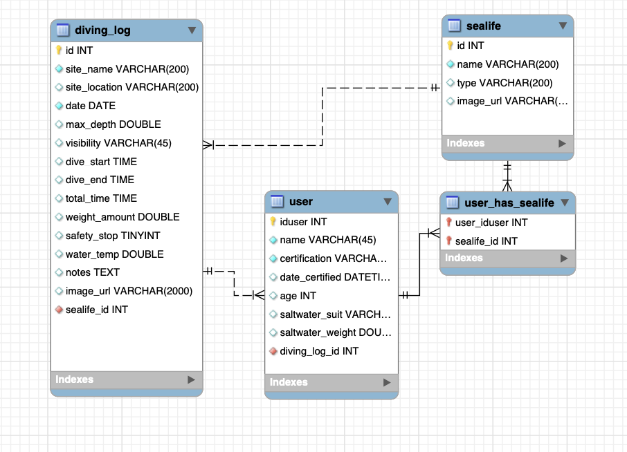Select the user table title

301,202
